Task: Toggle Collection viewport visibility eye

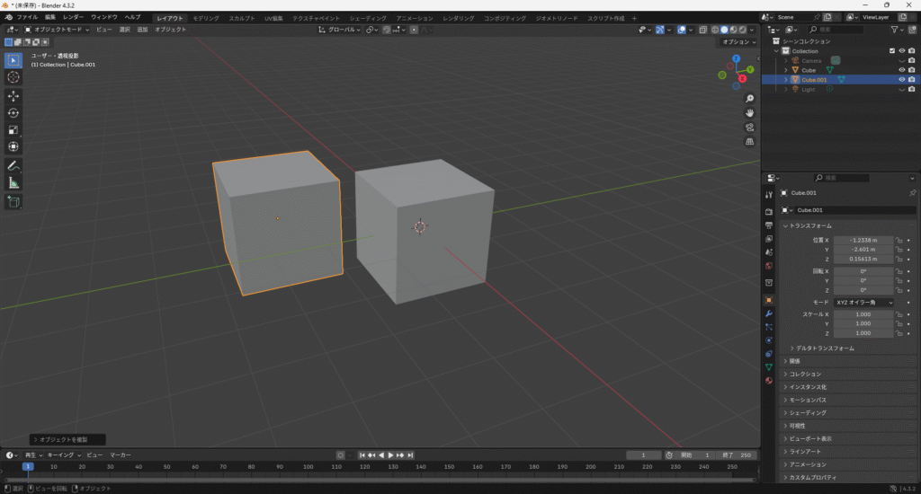Action: tap(901, 51)
